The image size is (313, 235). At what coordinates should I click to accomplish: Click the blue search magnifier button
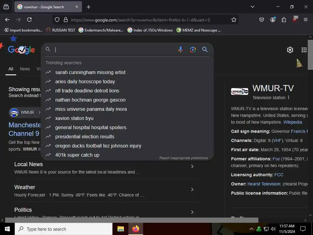pyautogui.click(x=205, y=49)
